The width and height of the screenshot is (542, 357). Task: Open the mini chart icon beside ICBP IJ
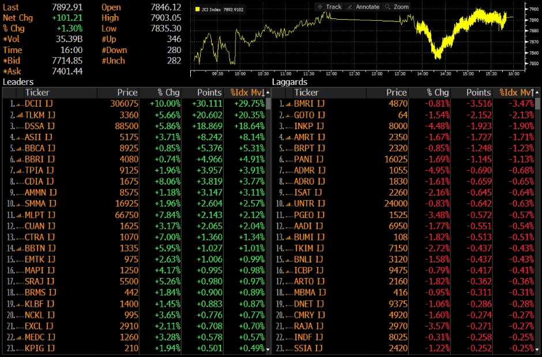point(289,270)
